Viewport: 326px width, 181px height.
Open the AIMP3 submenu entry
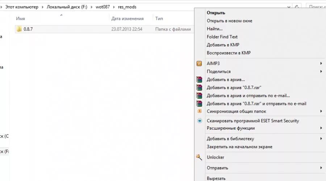click(213, 63)
